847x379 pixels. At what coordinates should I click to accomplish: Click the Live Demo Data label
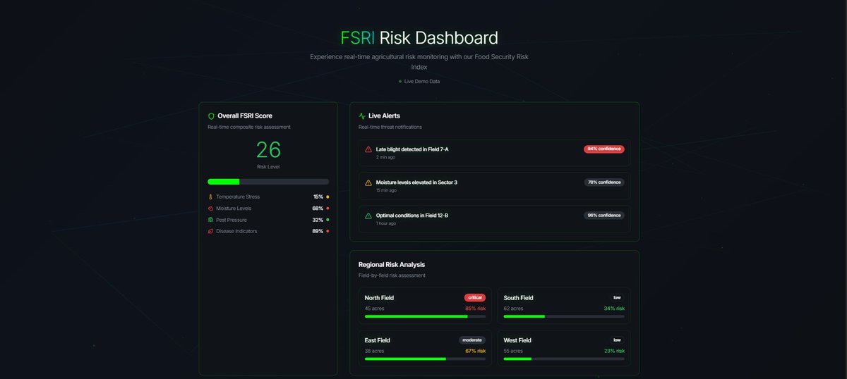pyautogui.click(x=422, y=81)
